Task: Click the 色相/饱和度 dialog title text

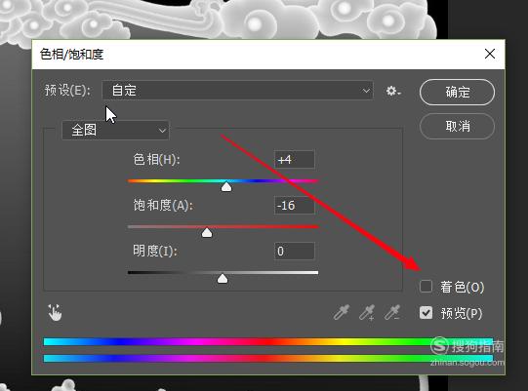Action: [71, 55]
